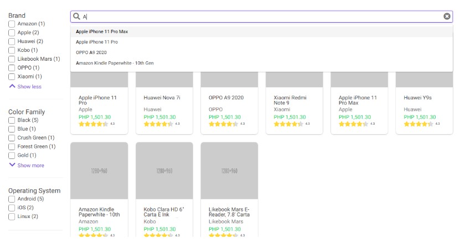Check the Apple brand filter
460x244 pixels.
pyautogui.click(x=12, y=33)
